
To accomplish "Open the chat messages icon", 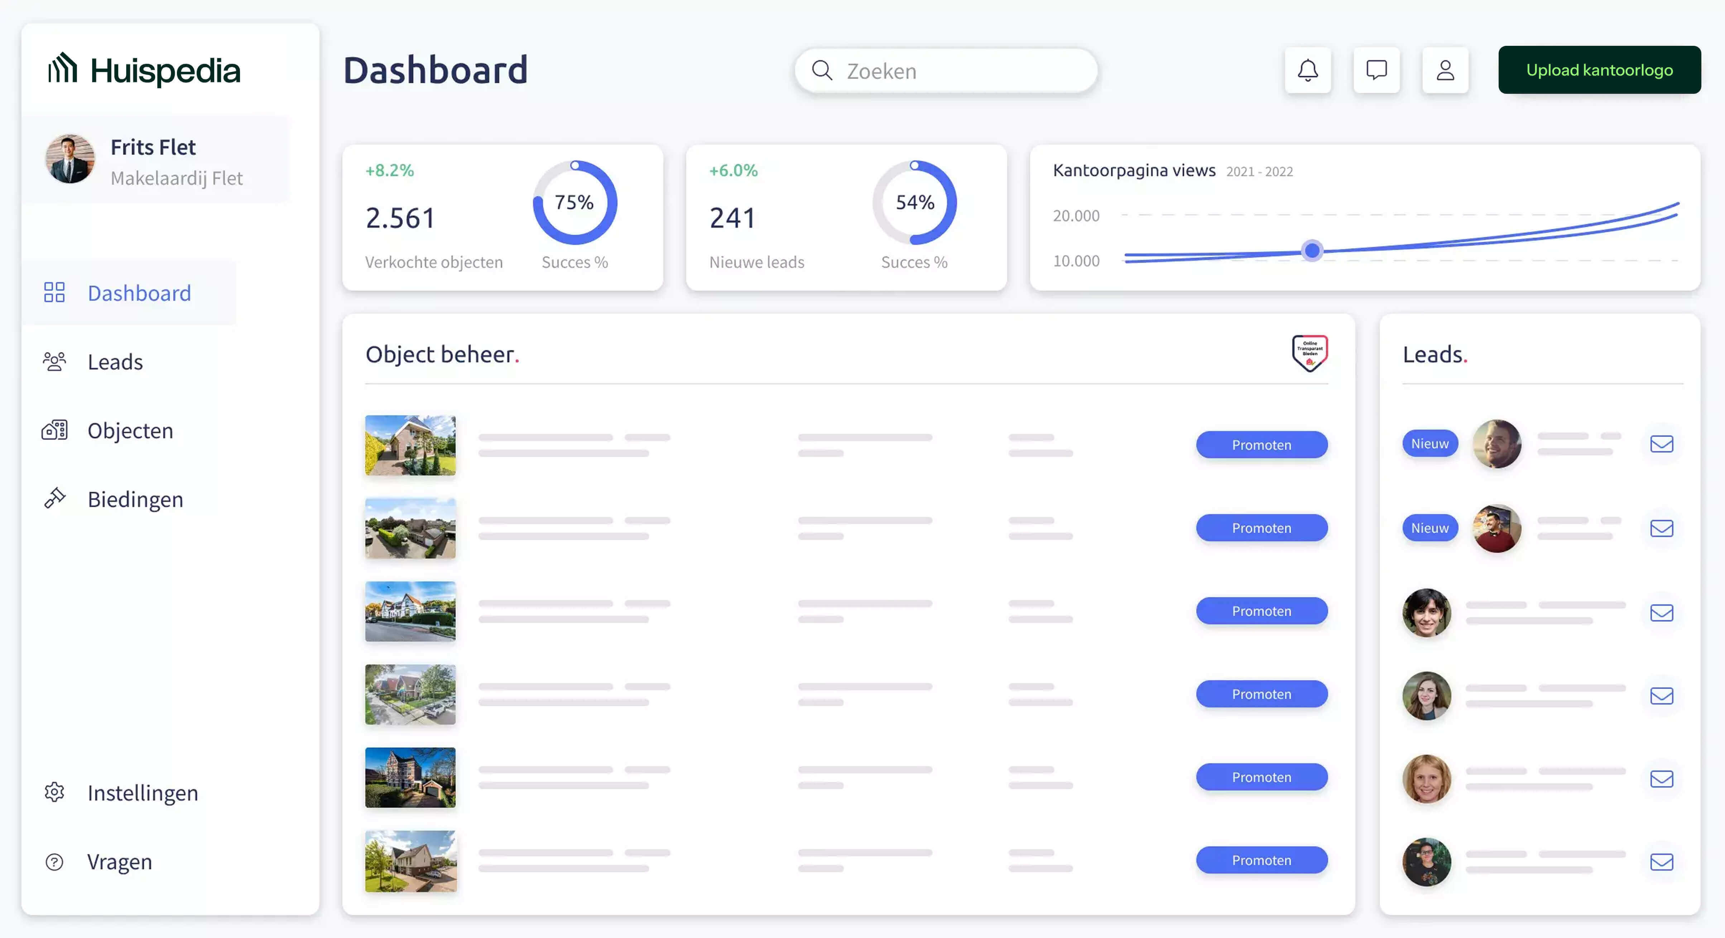I will click(x=1376, y=70).
